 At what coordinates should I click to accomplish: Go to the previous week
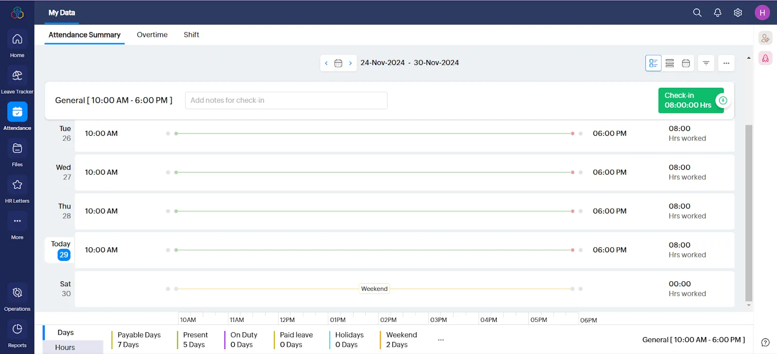(x=326, y=63)
